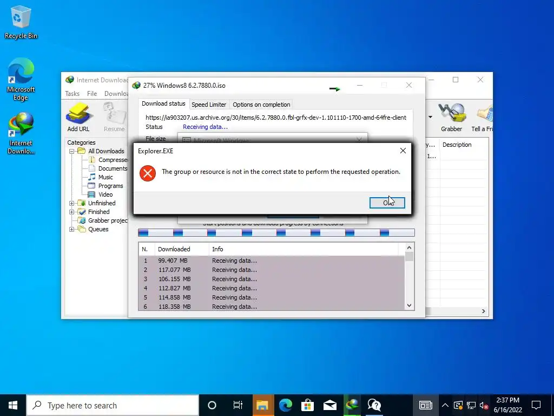Click the Add URL toolbar icon

tap(78, 117)
